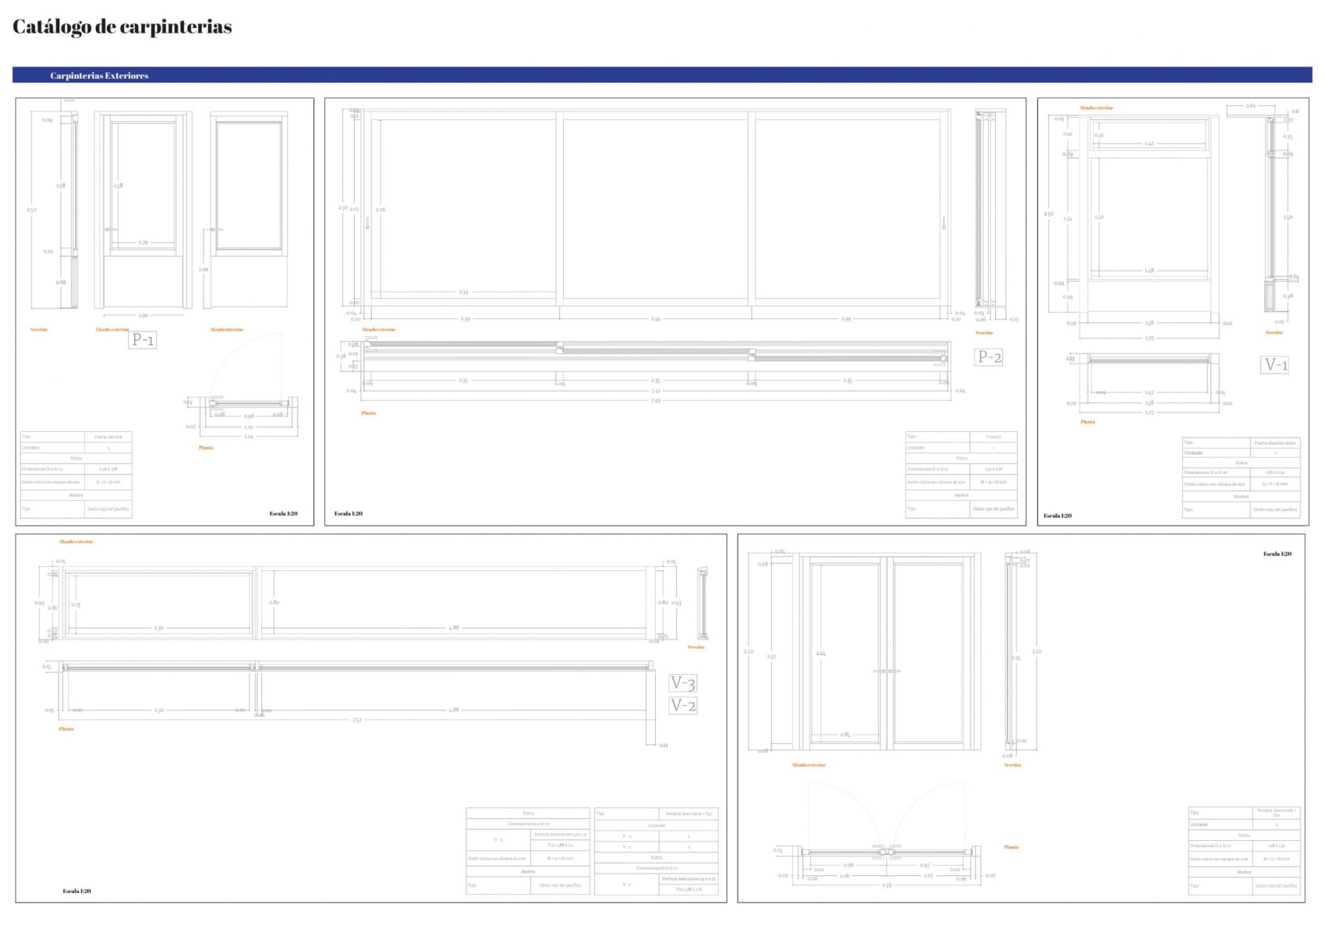Click 'Vidrio' heading in the P-1 table
Image resolution: width=1325 pixels, height=936 pixels.
pyautogui.click(x=76, y=459)
